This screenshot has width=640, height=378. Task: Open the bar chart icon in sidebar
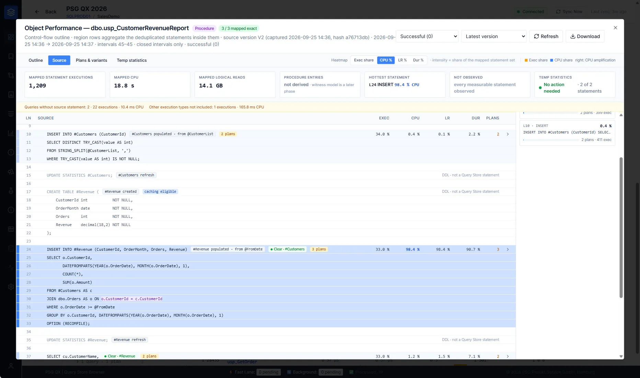coord(11,133)
